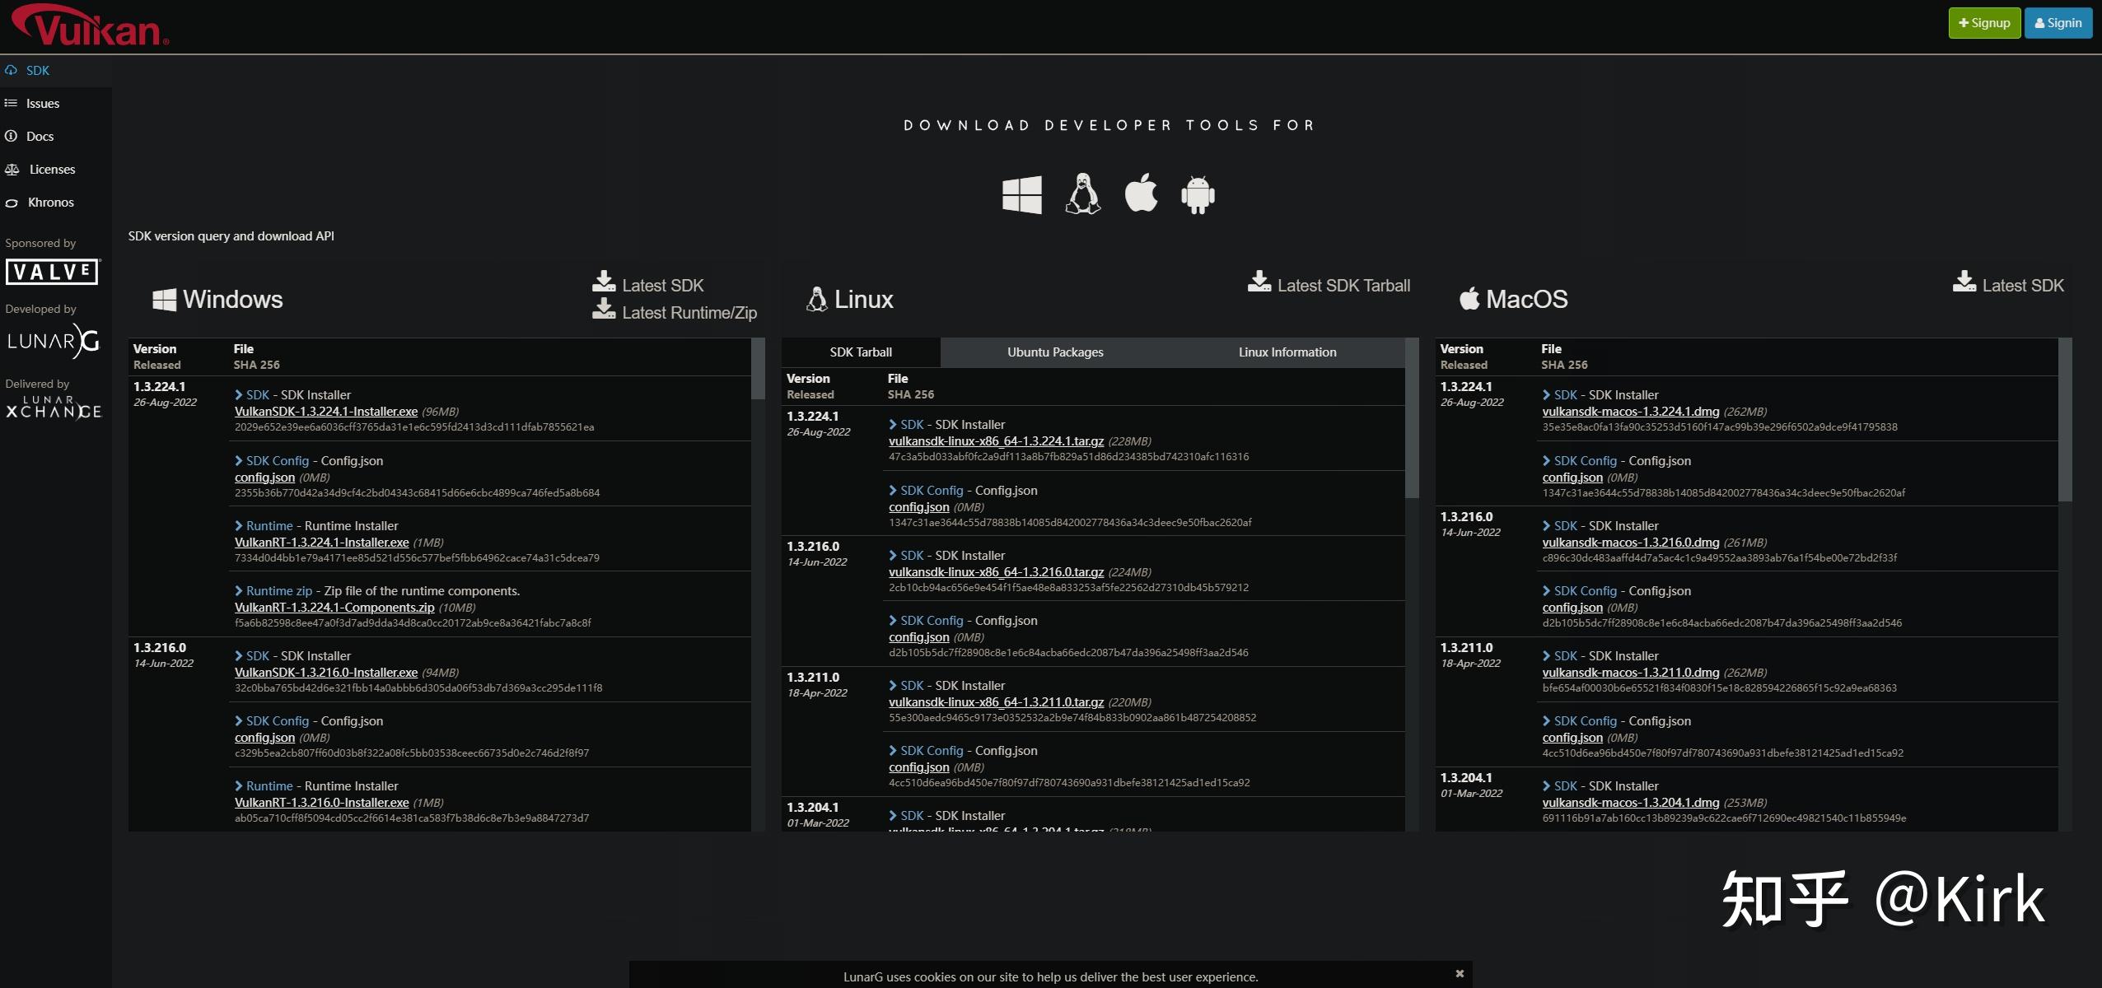Download vulkansdk-linux-x86_64-1.3.224.1.tar.gz
Image resolution: width=2102 pixels, height=988 pixels.
[996, 441]
